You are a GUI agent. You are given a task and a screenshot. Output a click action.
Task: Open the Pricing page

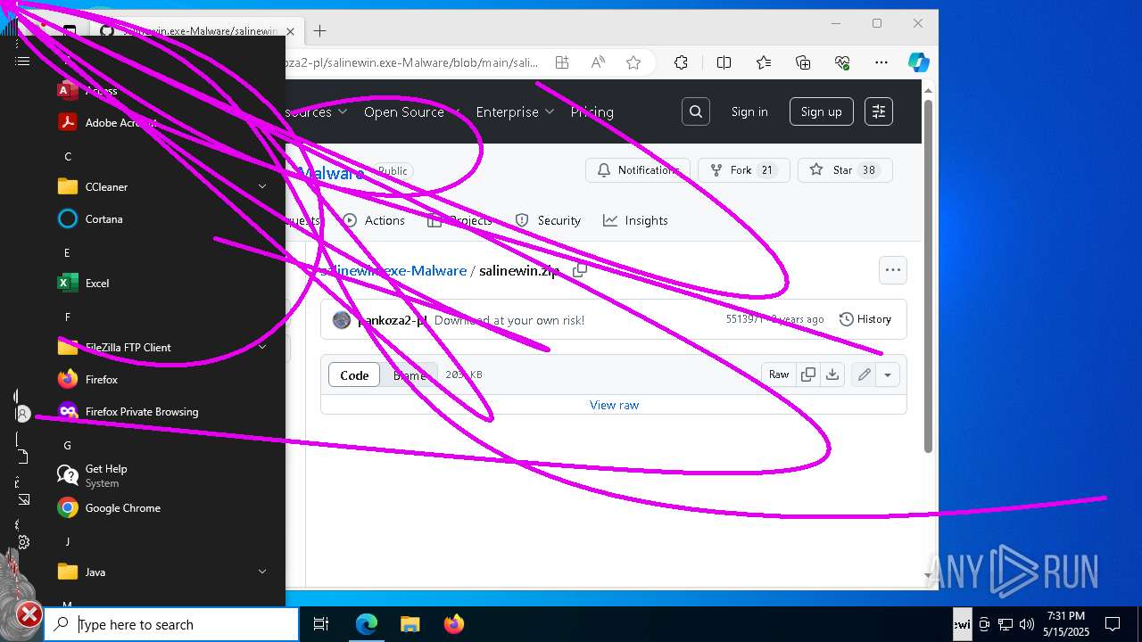(592, 111)
